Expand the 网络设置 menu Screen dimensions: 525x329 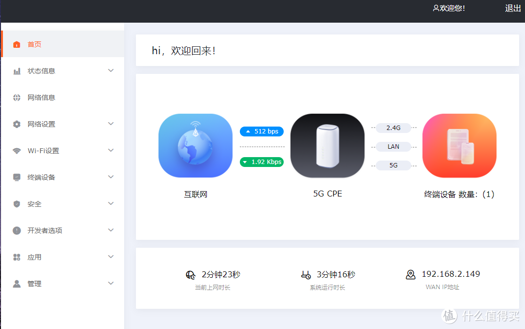pos(111,124)
